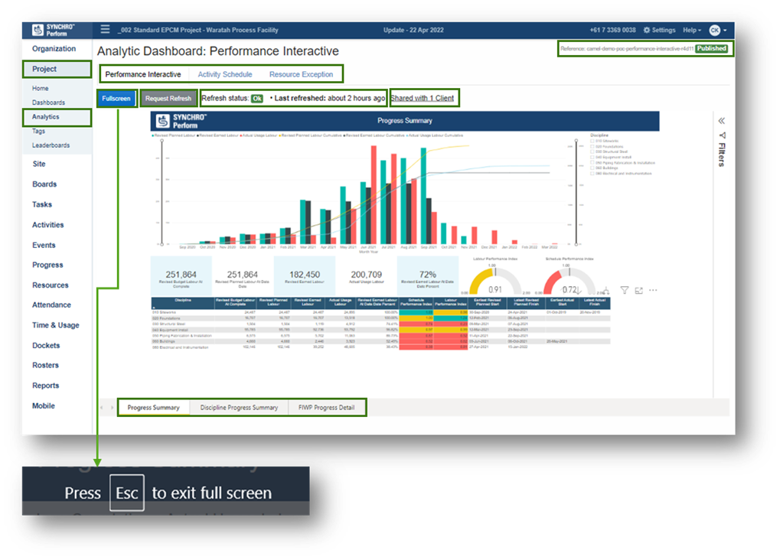Viewport: 780px width, 560px height.
Task: Click the CK user avatar
Action: tap(716, 29)
